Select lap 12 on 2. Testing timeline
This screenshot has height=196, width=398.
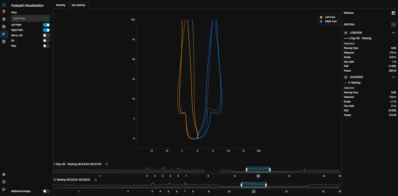pyautogui.click(x=287, y=191)
